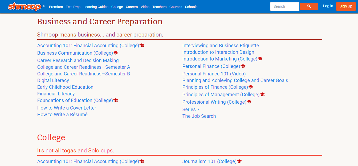This screenshot has width=358, height=166.
Task: Open Learning Guides navigation item
Action: click(x=96, y=7)
